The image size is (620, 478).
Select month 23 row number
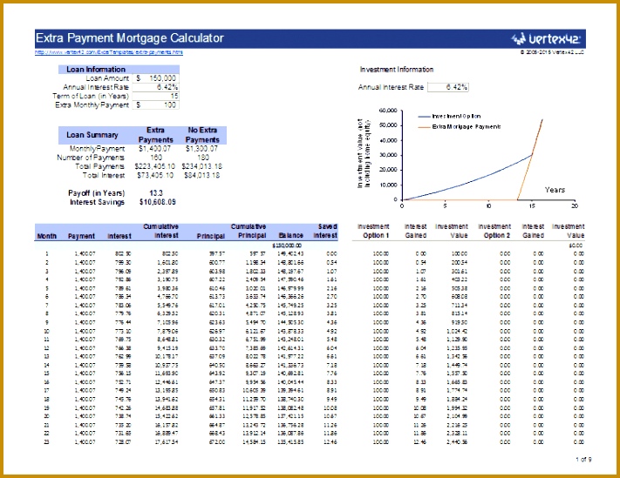click(x=47, y=442)
